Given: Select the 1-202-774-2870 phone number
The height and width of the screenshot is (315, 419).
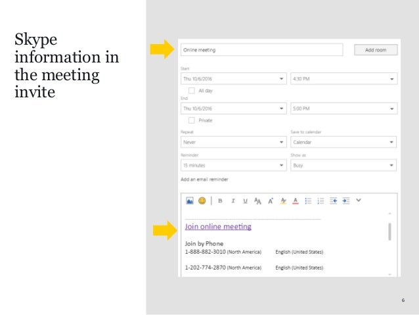Looking at the screenshot, I should 205,268.
